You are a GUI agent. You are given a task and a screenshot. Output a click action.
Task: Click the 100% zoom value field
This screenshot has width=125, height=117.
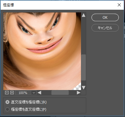23,93
